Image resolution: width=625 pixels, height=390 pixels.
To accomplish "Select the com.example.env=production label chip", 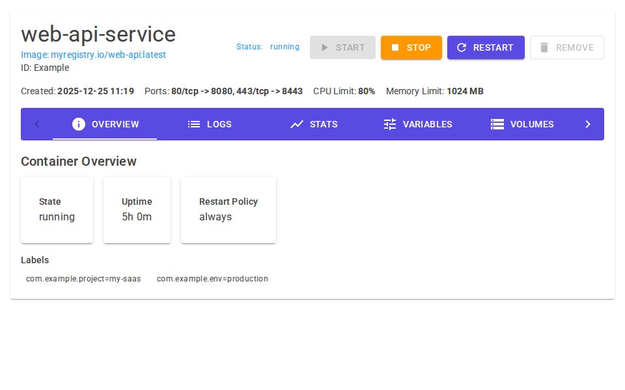I will [x=212, y=278].
